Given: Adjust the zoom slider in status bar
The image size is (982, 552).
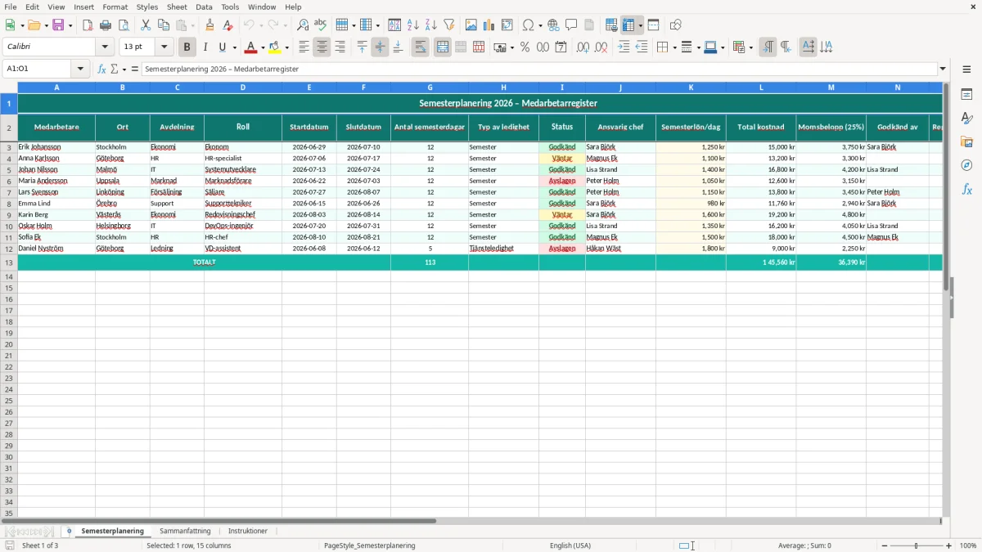Looking at the screenshot, I should coord(916,545).
